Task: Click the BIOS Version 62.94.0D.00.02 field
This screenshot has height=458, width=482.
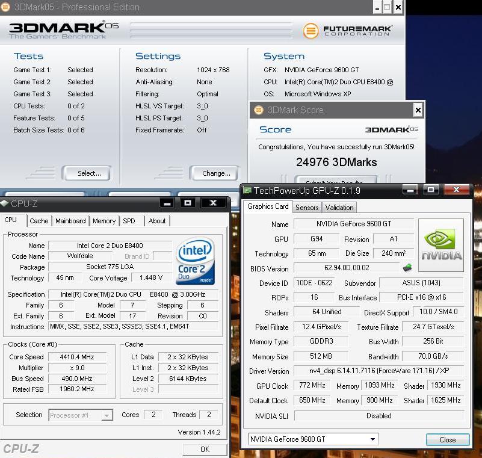Action: (347, 268)
